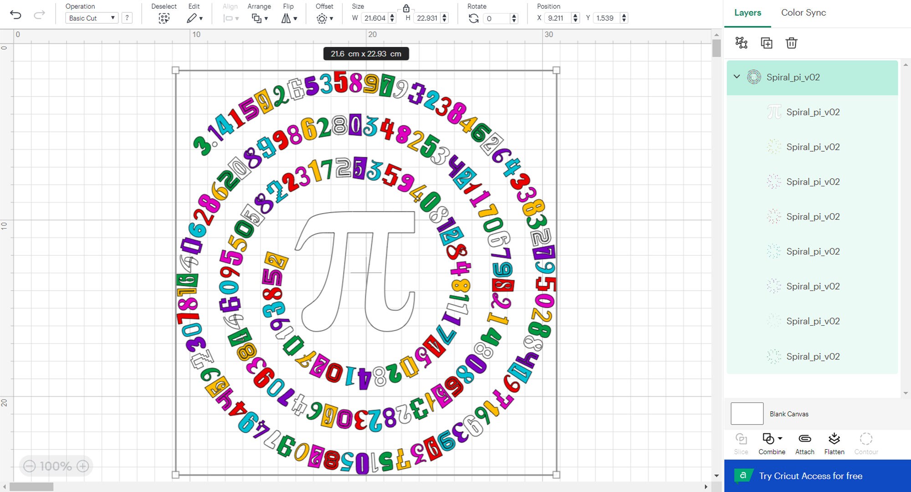Switch to the Color Sync tab
The width and height of the screenshot is (911, 492).
coord(804,13)
